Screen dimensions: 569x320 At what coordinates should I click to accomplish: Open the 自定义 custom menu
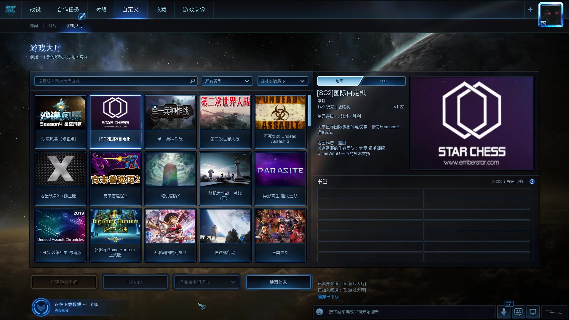(x=131, y=9)
